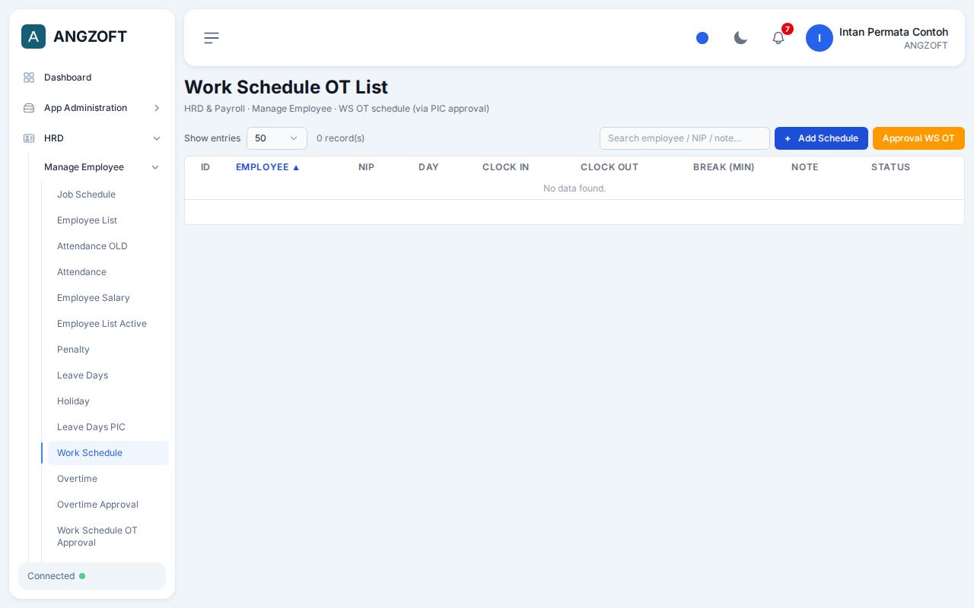Click the user name Intan Permata Contoh

tap(893, 32)
